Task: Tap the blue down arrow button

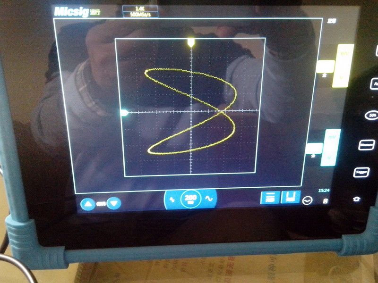Action: (114, 204)
